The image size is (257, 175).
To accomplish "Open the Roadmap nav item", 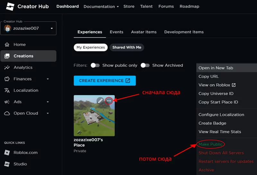I will click(x=189, y=6).
